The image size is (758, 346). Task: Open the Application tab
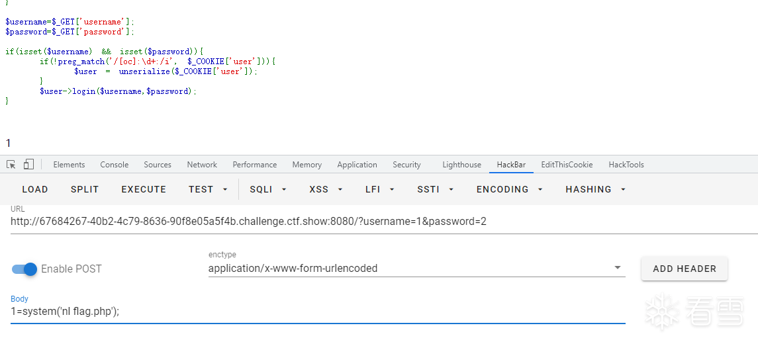(357, 165)
